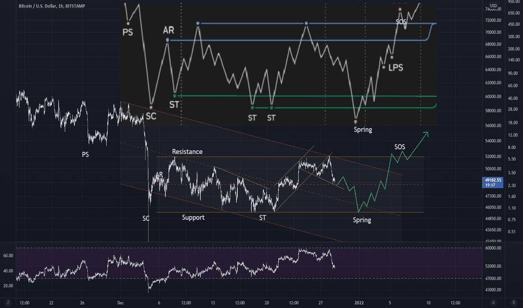
Task: Click the 650.00 value on the outer scale
Action: click(x=513, y=13)
